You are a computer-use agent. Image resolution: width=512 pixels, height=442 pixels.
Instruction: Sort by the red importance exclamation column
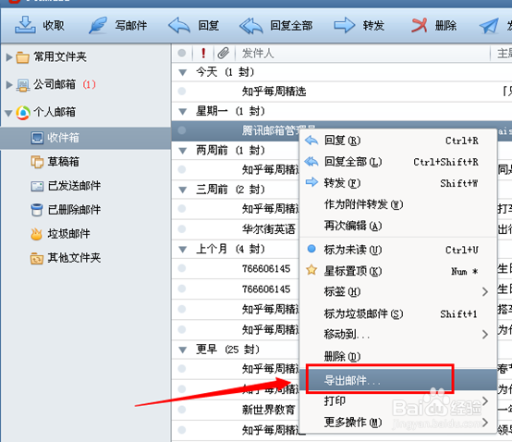coord(203,53)
